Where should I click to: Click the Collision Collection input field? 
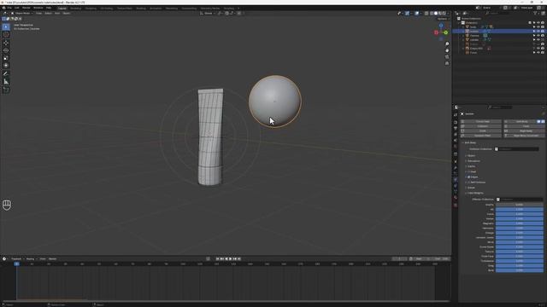[516, 149]
